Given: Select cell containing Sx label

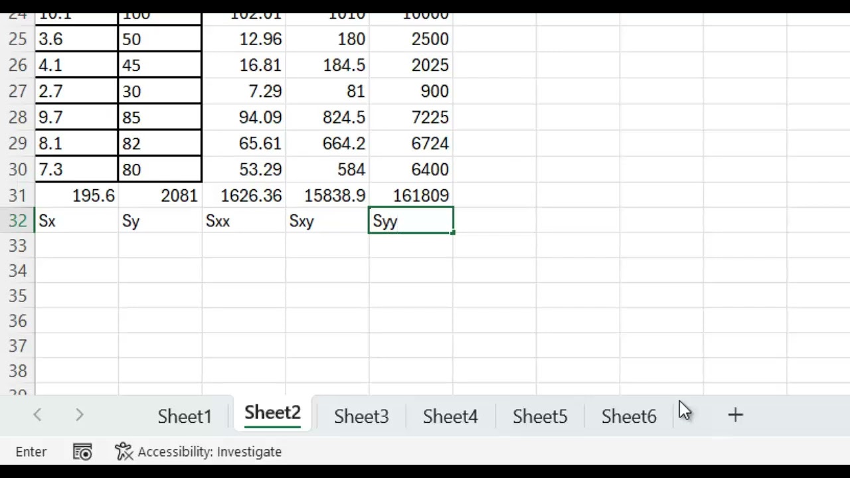Looking at the screenshot, I should pos(77,221).
